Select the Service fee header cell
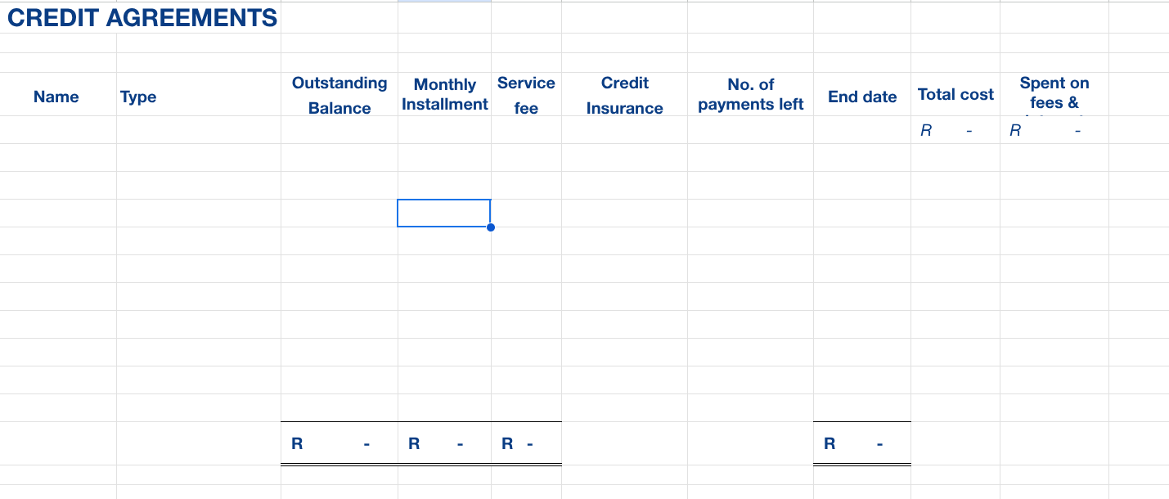The height and width of the screenshot is (499, 1169). 526,94
